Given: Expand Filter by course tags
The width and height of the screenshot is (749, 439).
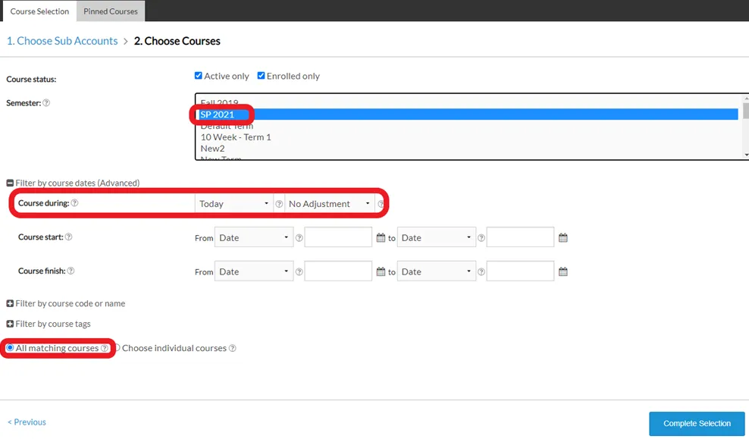Looking at the screenshot, I should coord(10,324).
